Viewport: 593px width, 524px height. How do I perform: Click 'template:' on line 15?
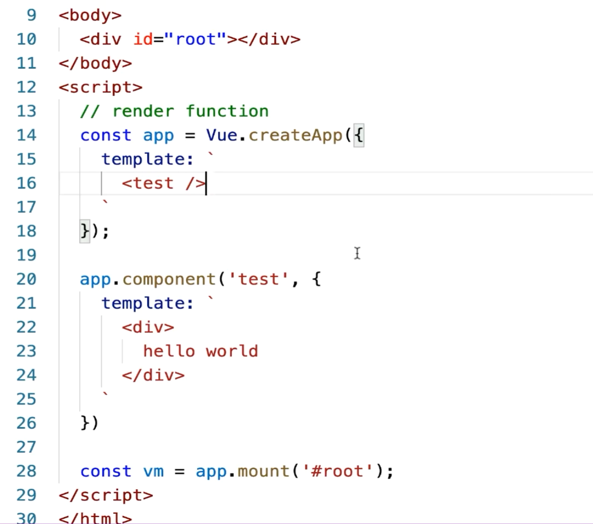tap(148, 159)
